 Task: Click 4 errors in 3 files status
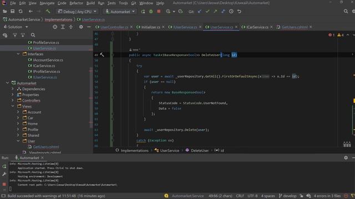coord(327,196)
